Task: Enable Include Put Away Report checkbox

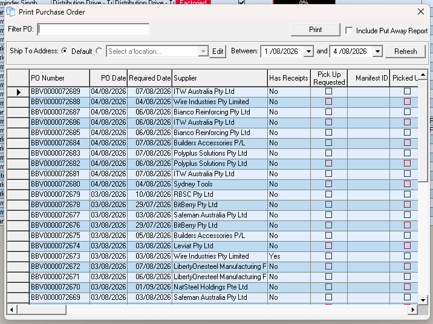Action: (349, 30)
